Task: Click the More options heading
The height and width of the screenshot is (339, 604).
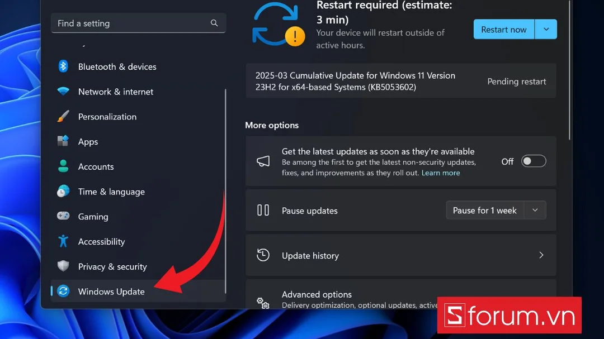Action: pos(272,125)
